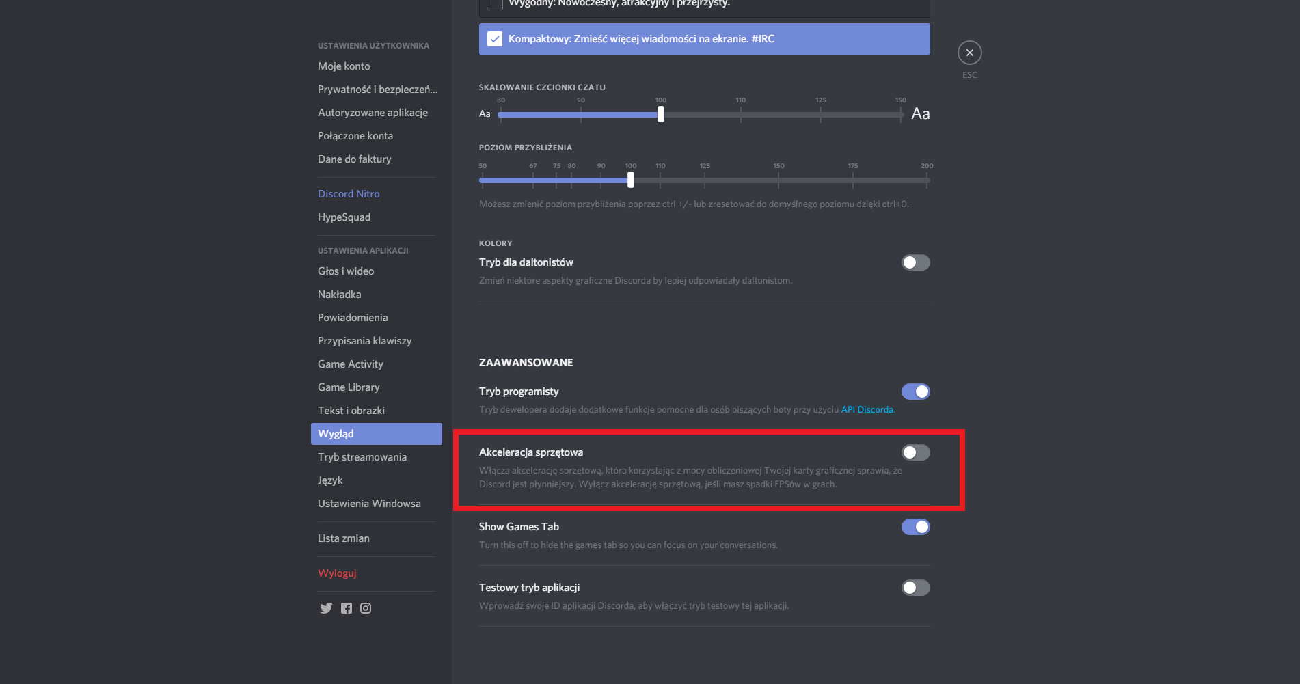Select Powiadomienia in the sidebar
Screen dimensions: 1300x684
coord(353,318)
